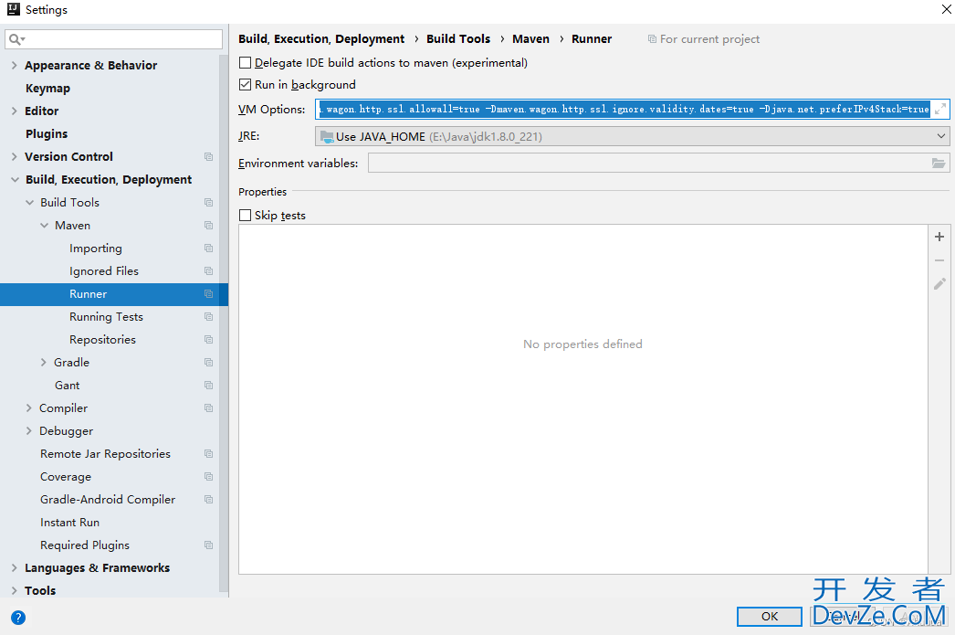Click project-level icon next to Runner

tap(209, 293)
